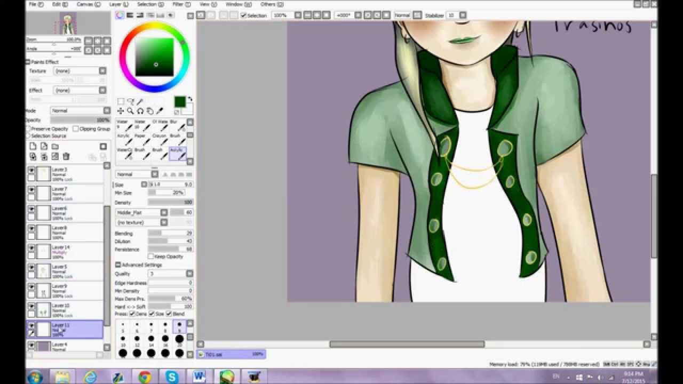The height and width of the screenshot is (384, 683).
Task: Open the (no texture) brush texture dropdown
Action: click(164, 222)
